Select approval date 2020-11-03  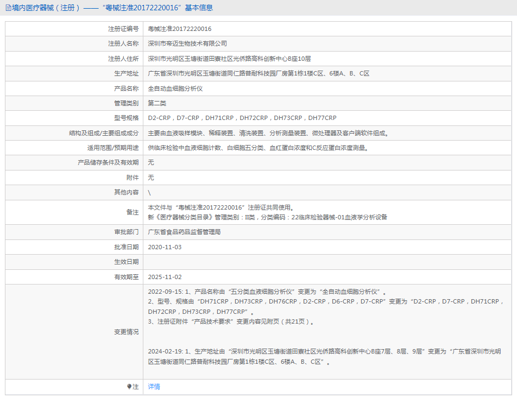coord(165,247)
